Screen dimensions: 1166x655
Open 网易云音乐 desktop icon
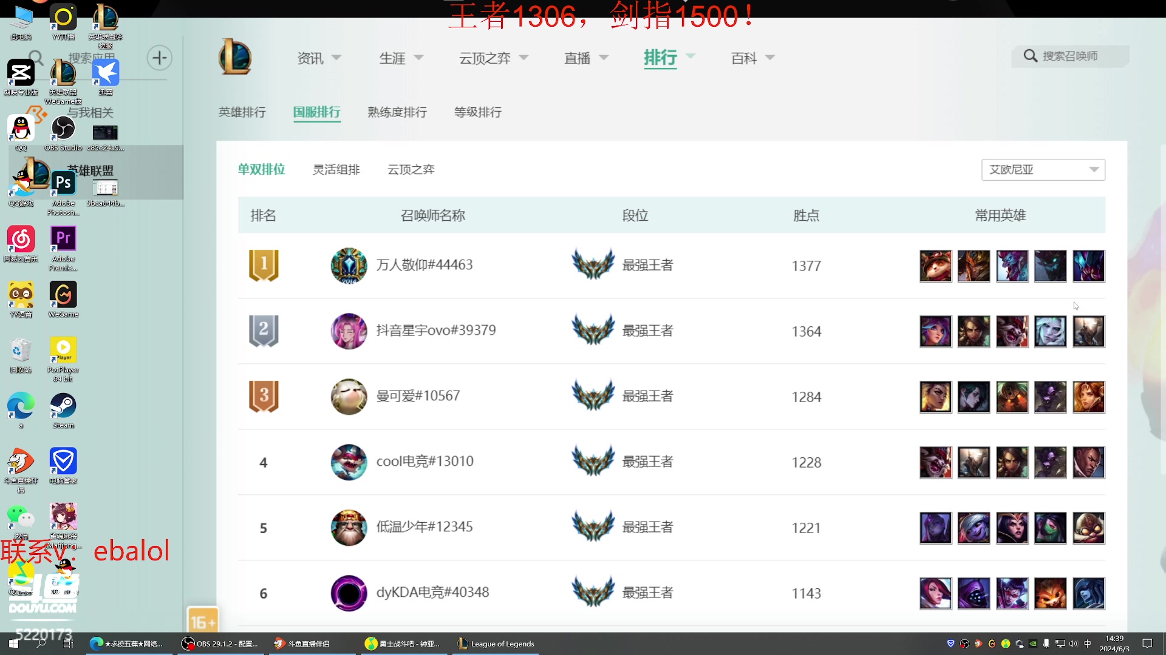(21, 244)
